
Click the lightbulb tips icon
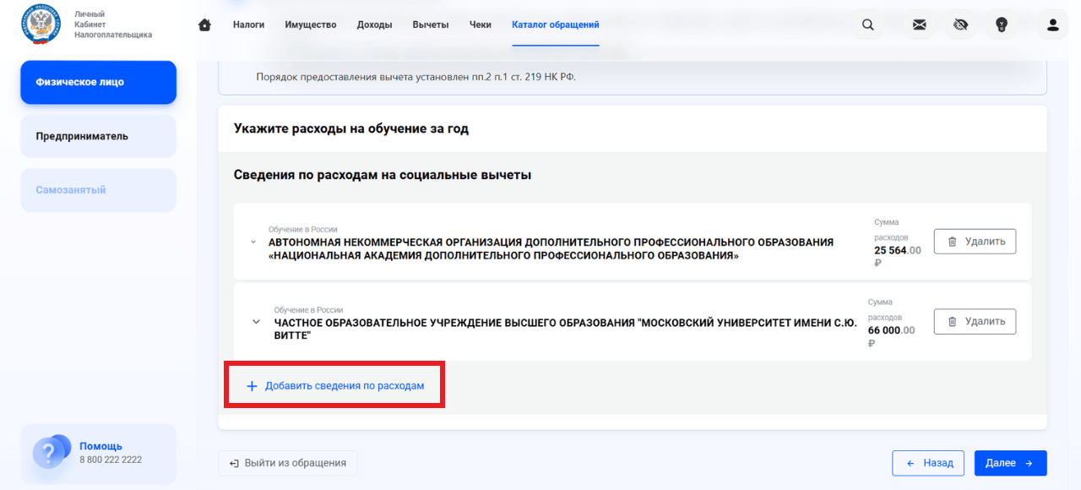pyautogui.click(x=1002, y=25)
